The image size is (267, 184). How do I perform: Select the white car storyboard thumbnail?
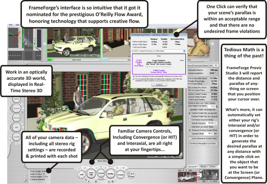pos(187,177)
